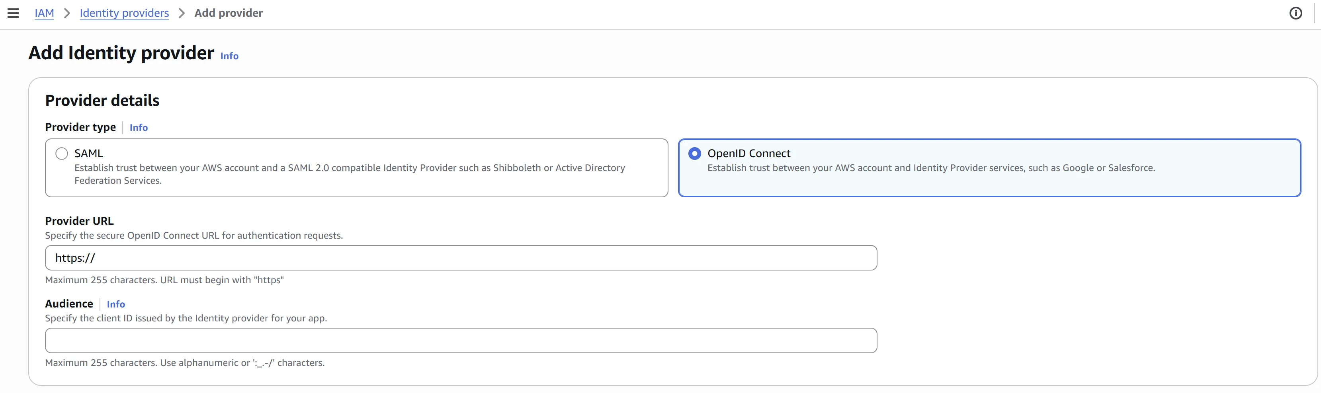Click the Add provider breadcrumb label
This screenshot has height=393, width=1321.
pyautogui.click(x=228, y=13)
